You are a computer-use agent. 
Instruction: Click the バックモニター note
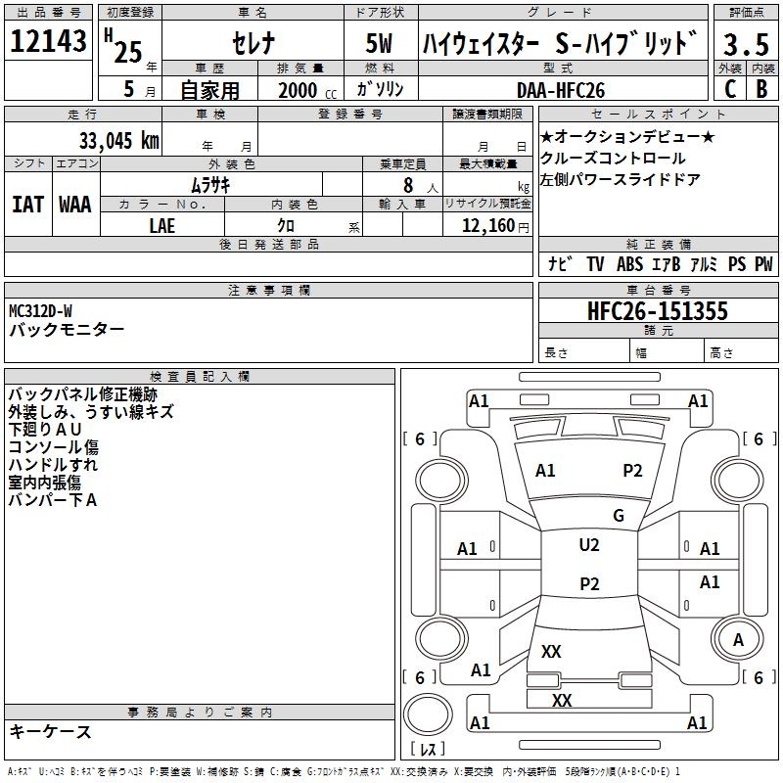(67, 330)
